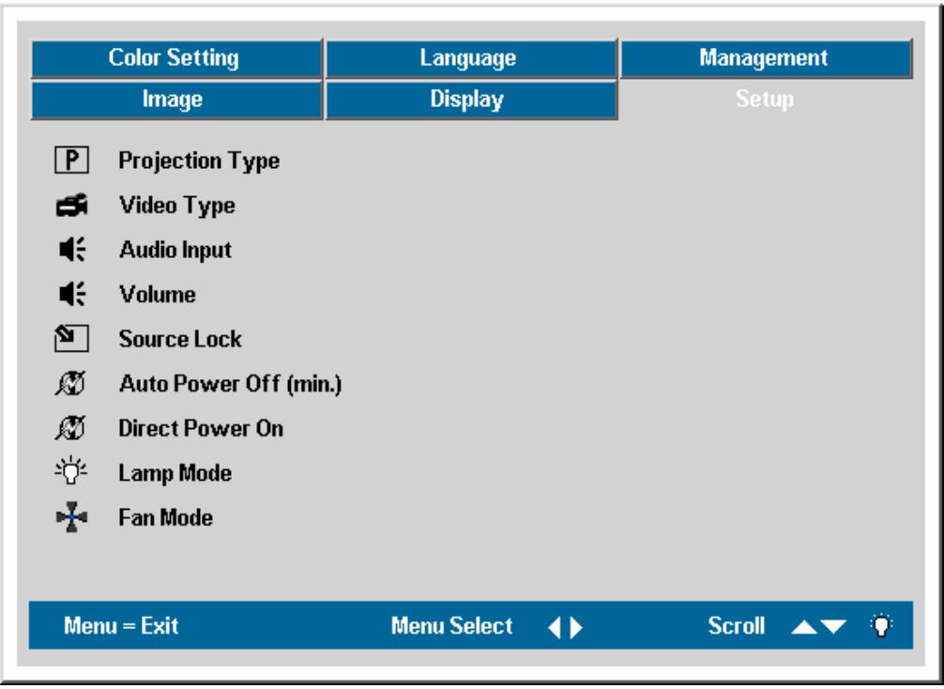Go to the Display tab
The image size is (944, 689).
click(471, 100)
